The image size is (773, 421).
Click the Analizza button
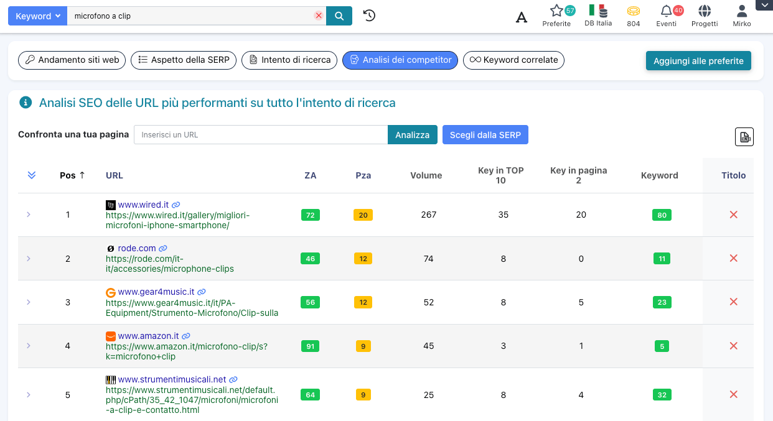[x=413, y=134]
